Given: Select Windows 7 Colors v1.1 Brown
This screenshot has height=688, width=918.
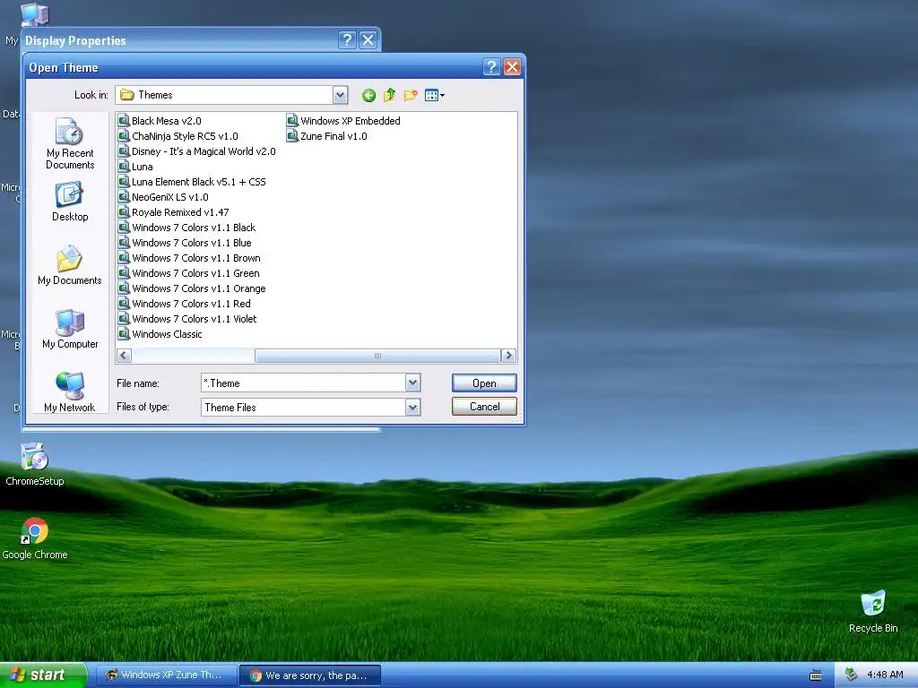Looking at the screenshot, I should coord(189,258).
